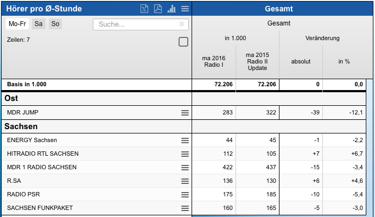Open row menu for SACHSEN FUNKPAKET

185,208
